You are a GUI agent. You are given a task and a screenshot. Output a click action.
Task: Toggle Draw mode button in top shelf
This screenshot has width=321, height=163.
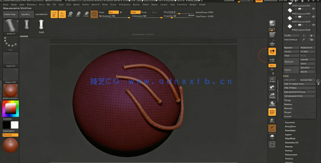pos(62,14)
